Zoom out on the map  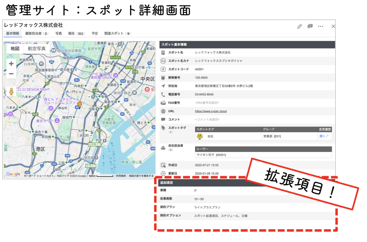[x=11, y=74]
